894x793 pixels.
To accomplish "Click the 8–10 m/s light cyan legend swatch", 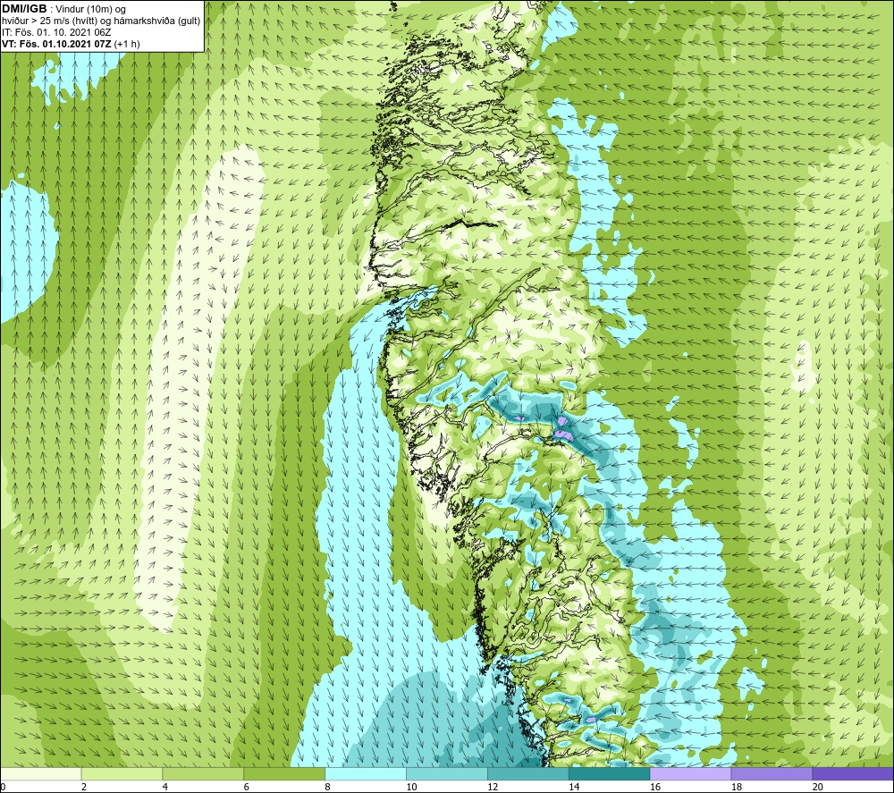I will [x=366, y=773].
